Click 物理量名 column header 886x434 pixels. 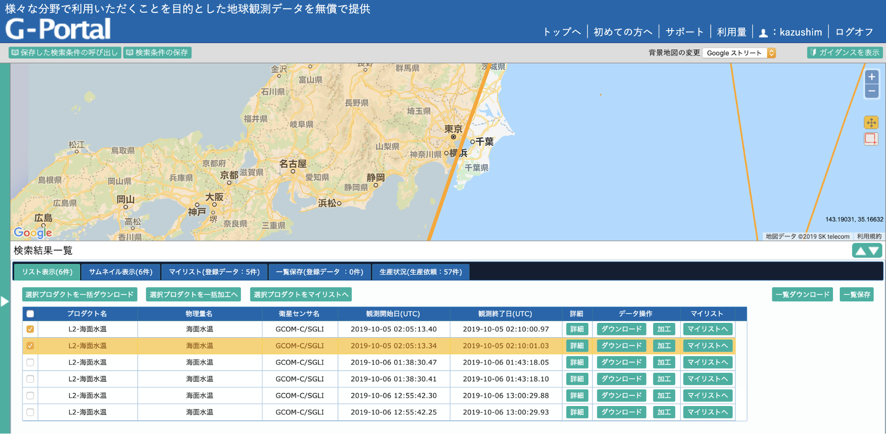click(x=199, y=314)
